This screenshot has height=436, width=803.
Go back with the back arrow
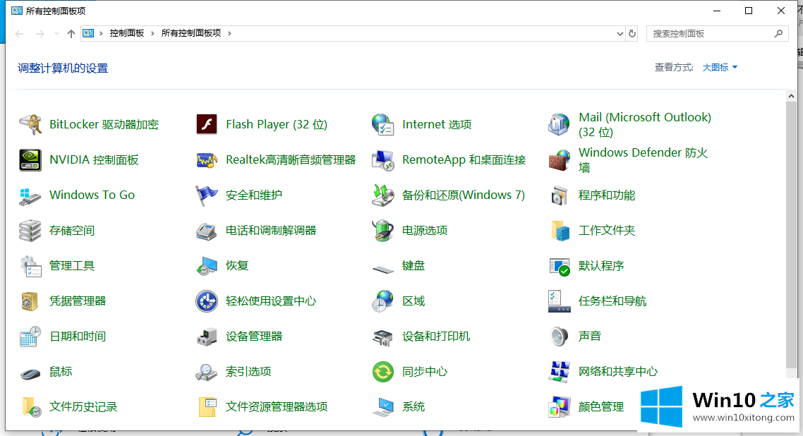(x=20, y=34)
